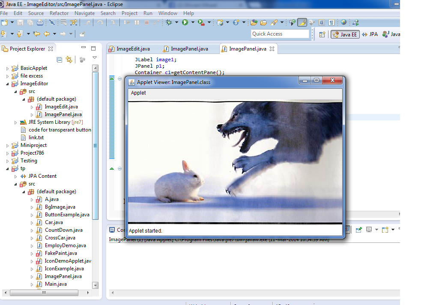Click the Previous Annotation up-arrow icon
436x305 pixels.
tap(20, 34)
